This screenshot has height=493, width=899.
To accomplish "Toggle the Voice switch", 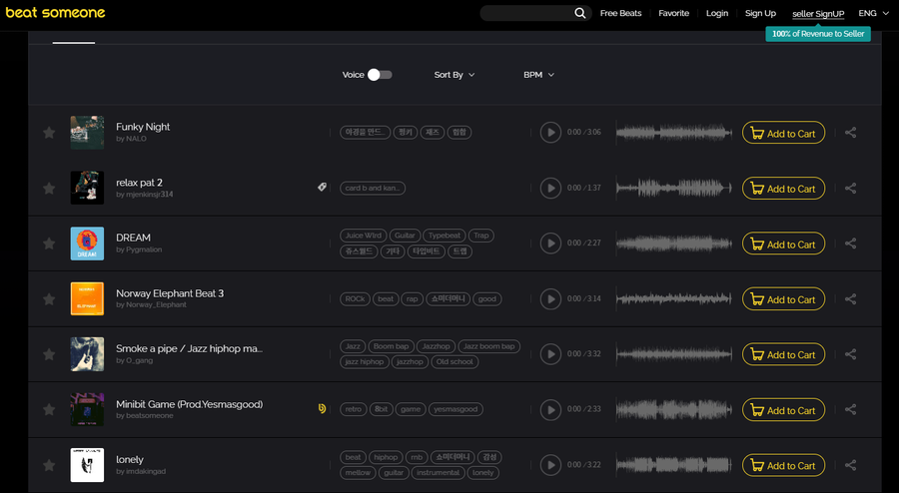I will [380, 75].
